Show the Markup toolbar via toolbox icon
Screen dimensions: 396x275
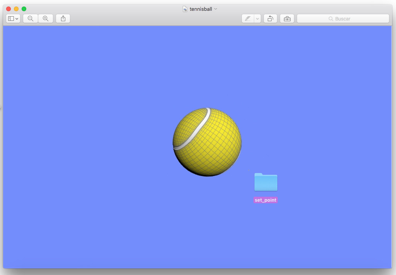click(287, 19)
